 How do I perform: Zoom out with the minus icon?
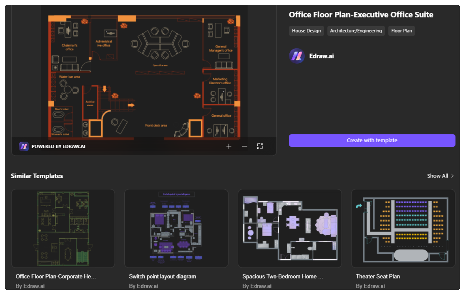244,146
